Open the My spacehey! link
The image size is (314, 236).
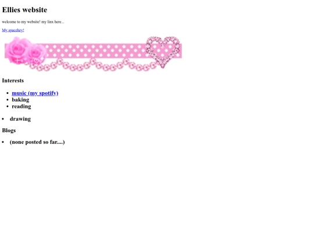tap(13, 30)
